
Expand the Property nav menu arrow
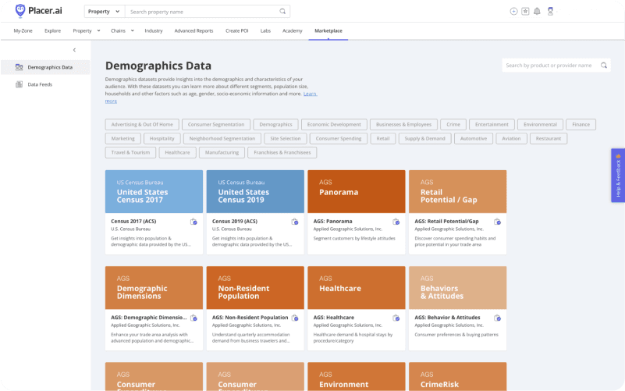98,30
